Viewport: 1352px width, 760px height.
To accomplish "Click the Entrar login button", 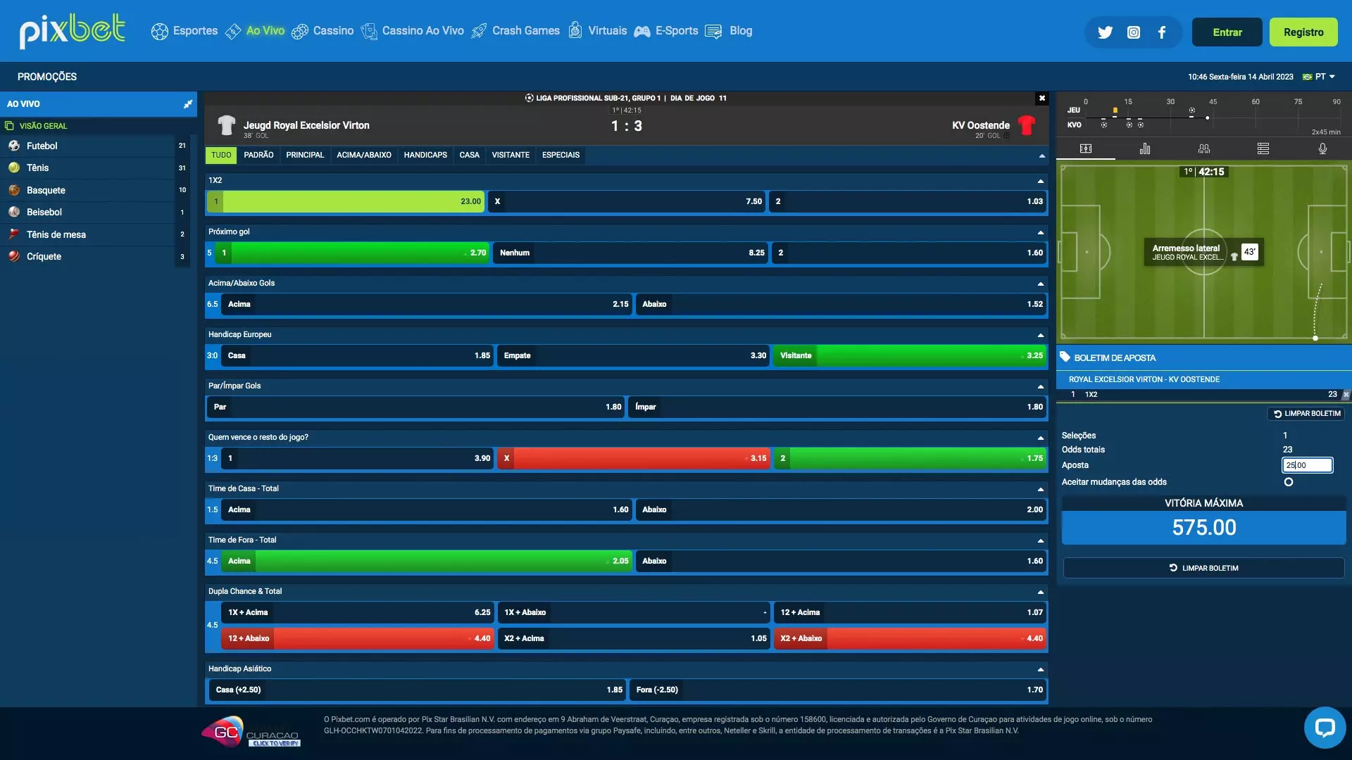I will coord(1227,32).
